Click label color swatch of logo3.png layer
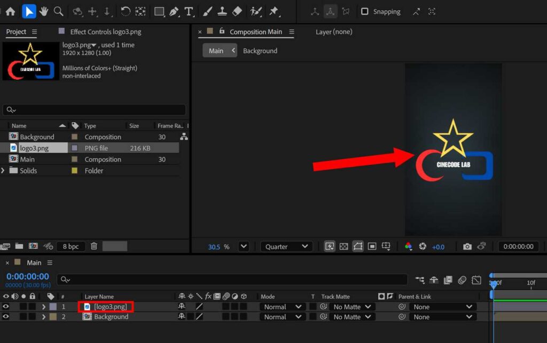Viewport: 547px width, 343px height. tap(53, 307)
